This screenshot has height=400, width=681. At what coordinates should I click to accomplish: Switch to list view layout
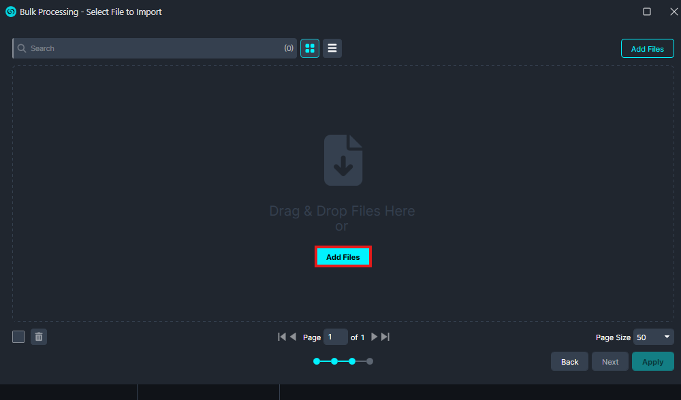(x=332, y=48)
